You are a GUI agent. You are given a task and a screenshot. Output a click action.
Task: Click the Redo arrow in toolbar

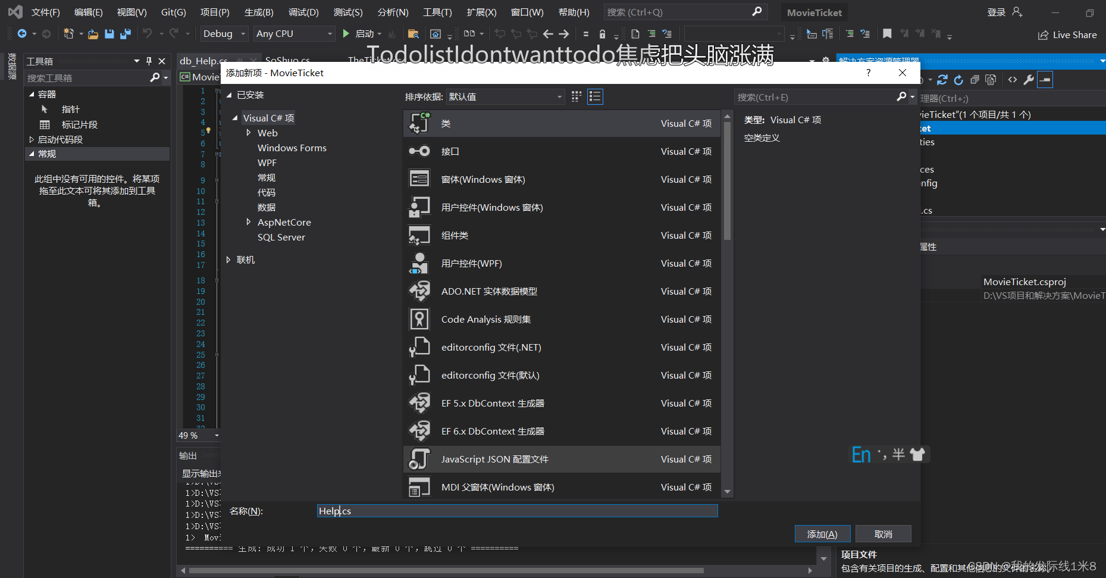[174, 33]
